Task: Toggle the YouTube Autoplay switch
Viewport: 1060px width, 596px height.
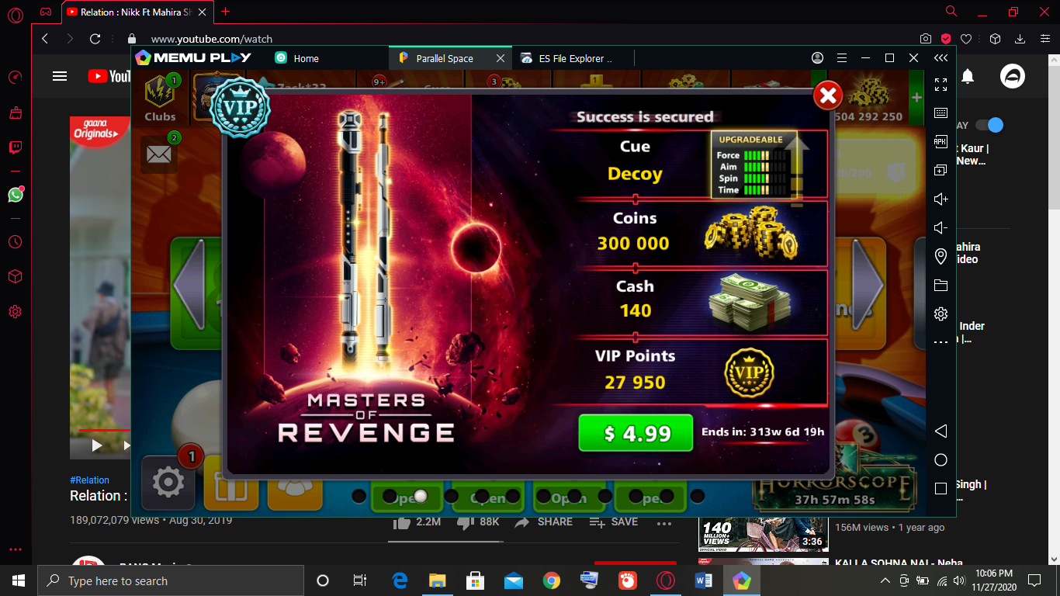Action: (989, 125)
